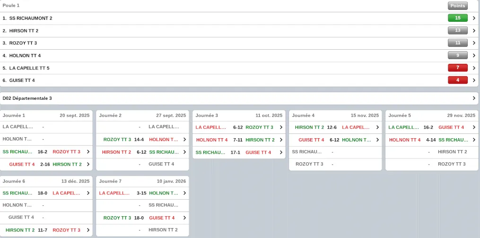Select Journée 6 header dated 13 déc. 2025
Image resolution: width=480 pixels, height=238 pixels.
(46, 181)
